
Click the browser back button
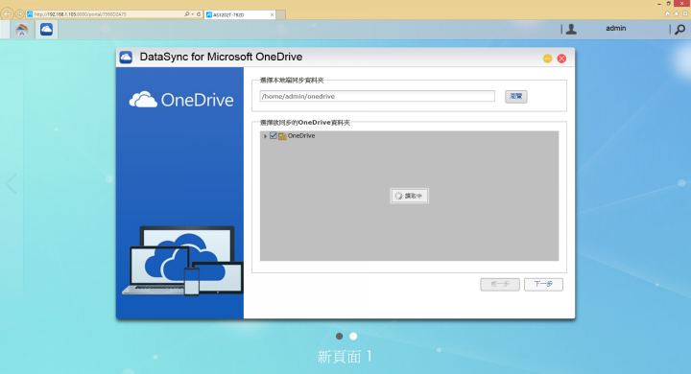tap(7, 14)
